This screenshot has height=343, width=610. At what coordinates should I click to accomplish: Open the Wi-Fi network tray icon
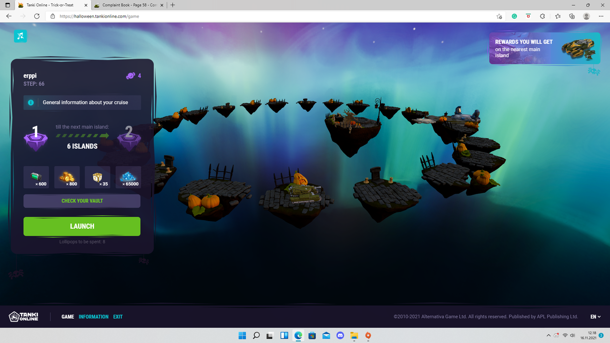[x=565, y=335]
